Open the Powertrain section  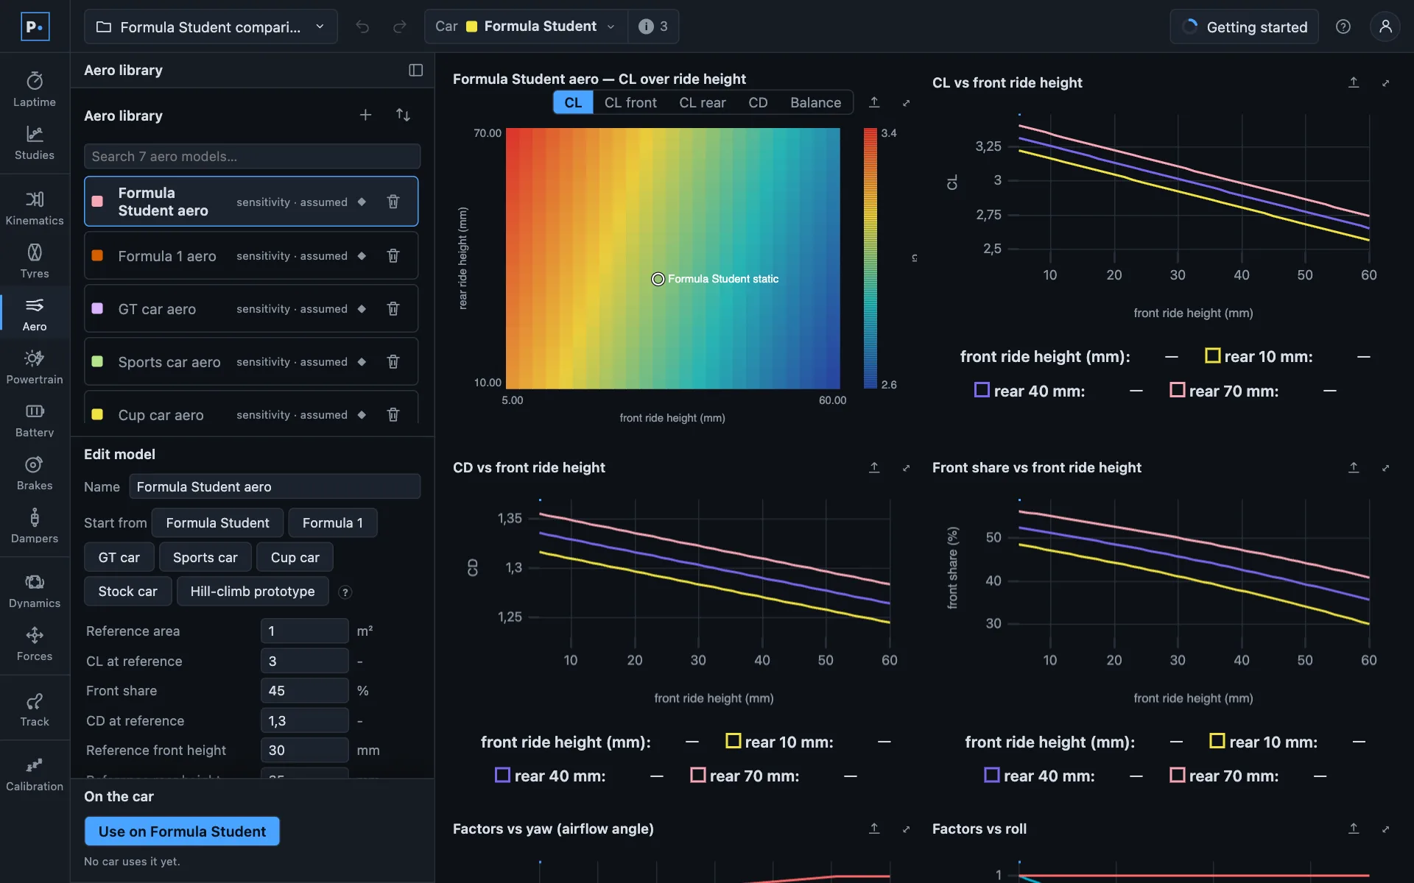(35, 367)
